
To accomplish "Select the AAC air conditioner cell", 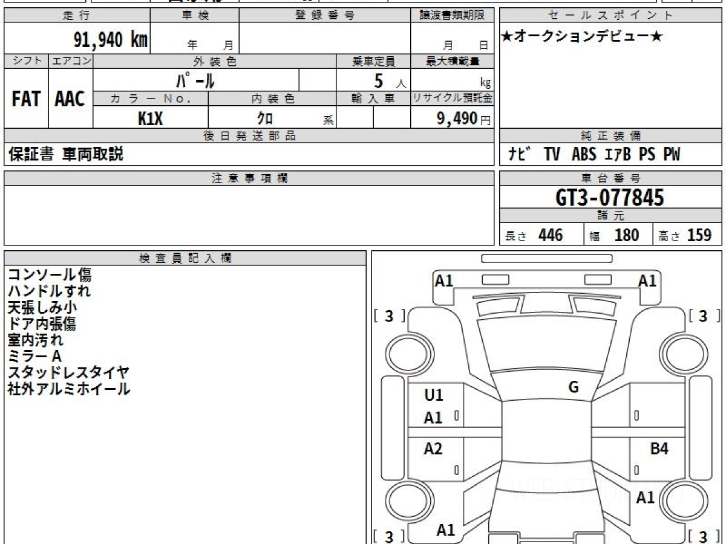I will 70,99.
